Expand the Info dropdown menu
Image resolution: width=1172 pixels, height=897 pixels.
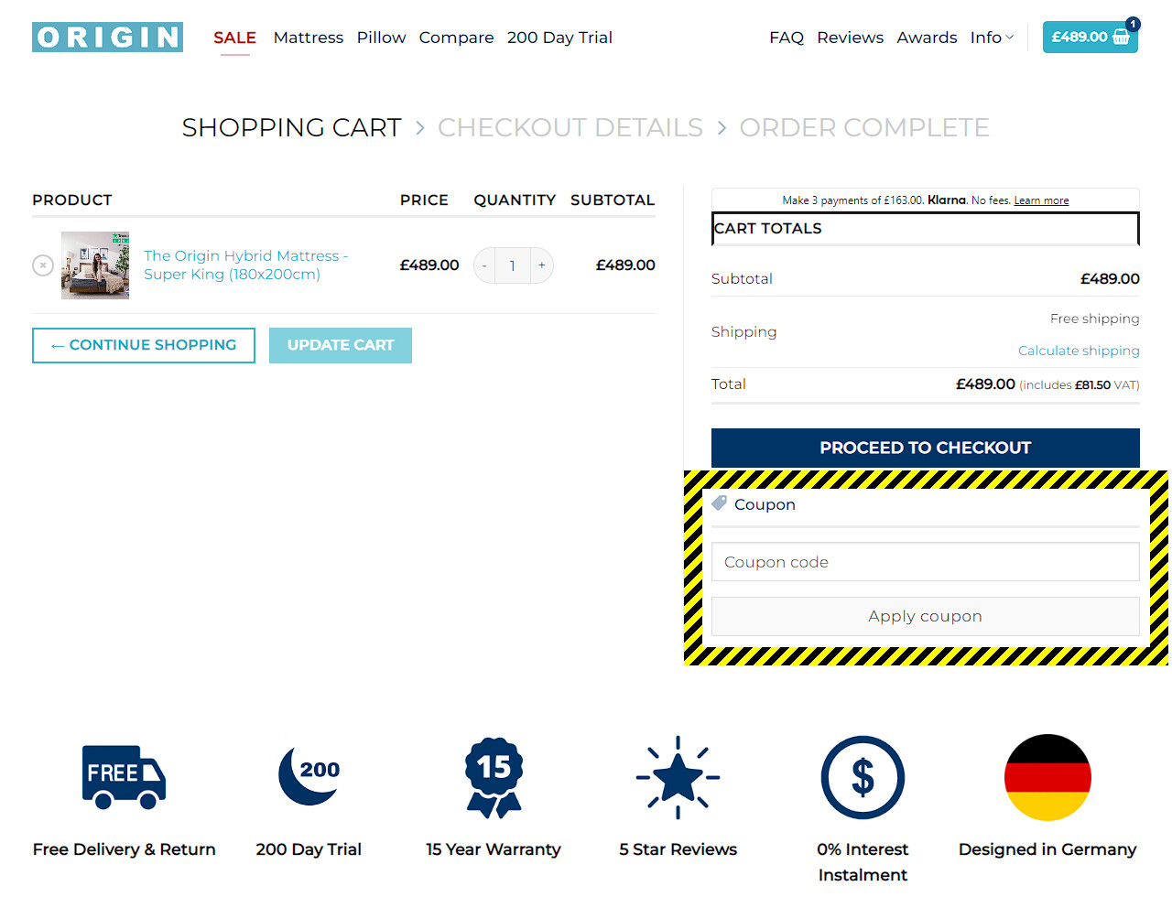(x=992, y=38)
